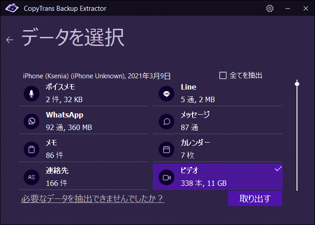
Task: Go back with the left arrow
Action: click(9, 40)
